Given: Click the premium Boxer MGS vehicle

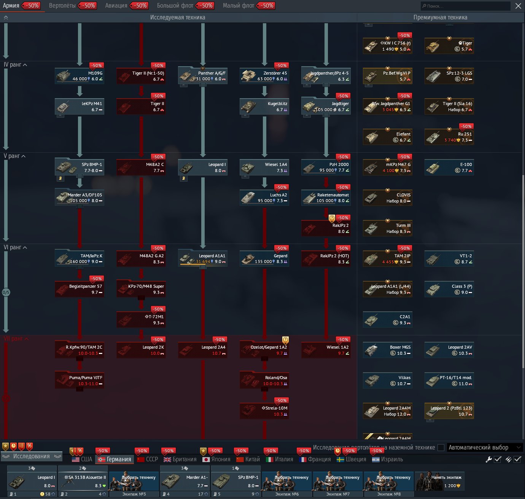Looking at the screenshot, I should 388,350.
